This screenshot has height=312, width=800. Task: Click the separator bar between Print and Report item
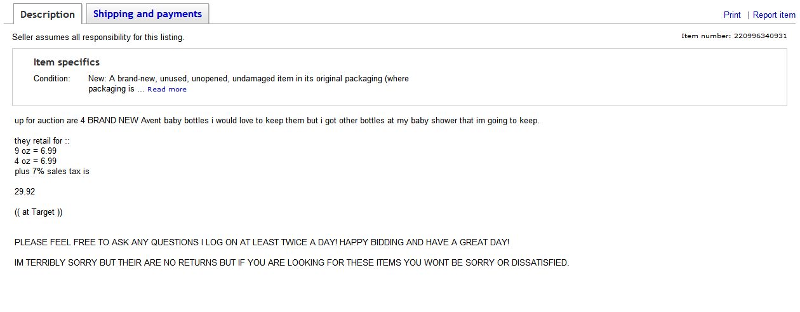pyautogui.click(x=747, y=15)
